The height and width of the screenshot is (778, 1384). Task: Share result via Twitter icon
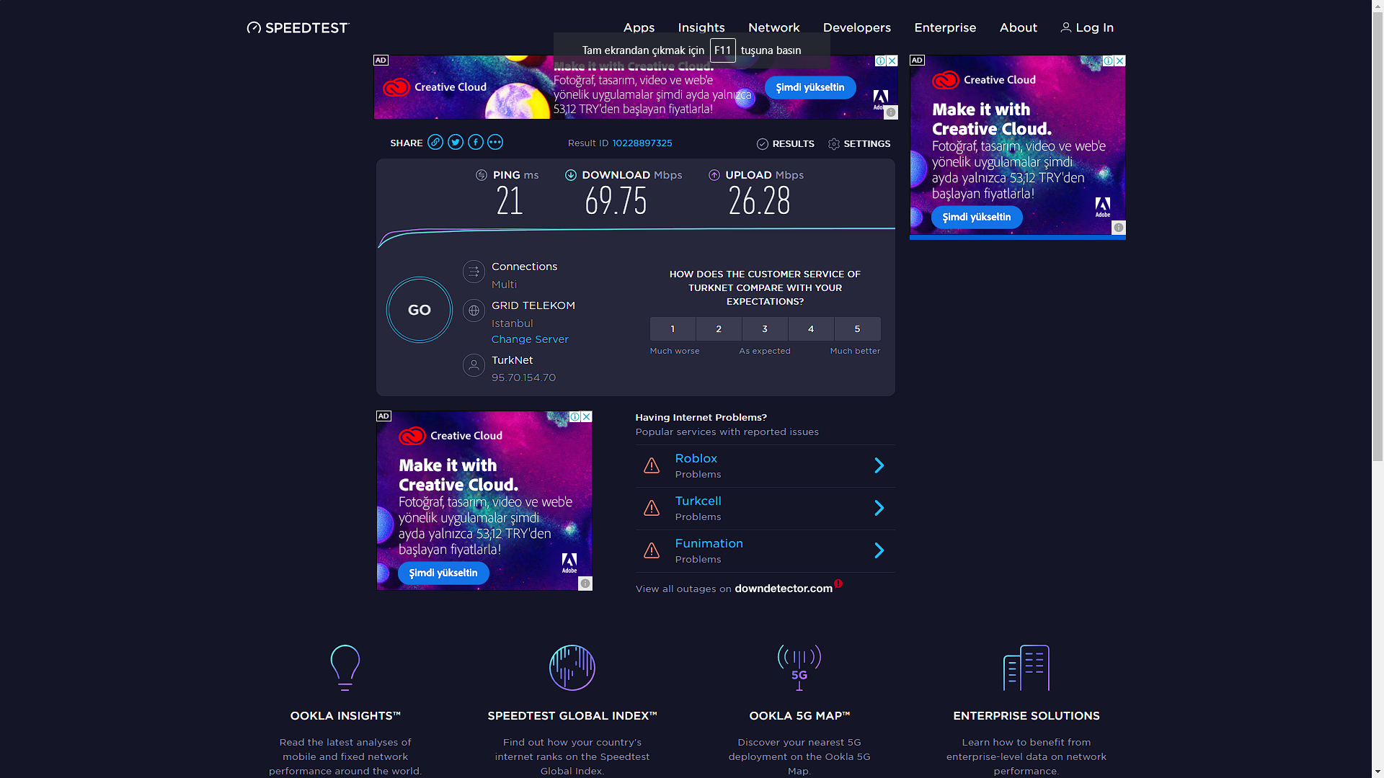(456, 143)
